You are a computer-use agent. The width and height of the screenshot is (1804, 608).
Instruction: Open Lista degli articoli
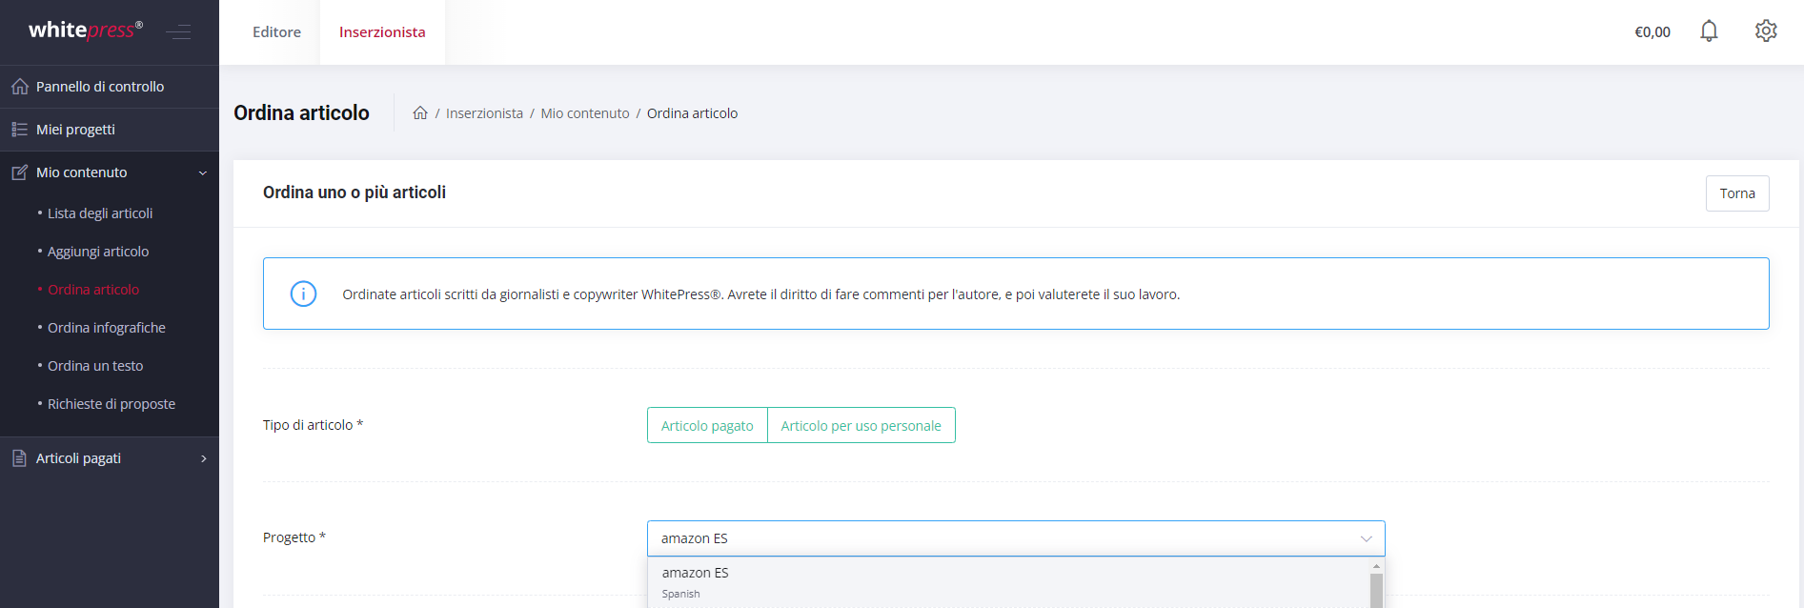point(100,213)
